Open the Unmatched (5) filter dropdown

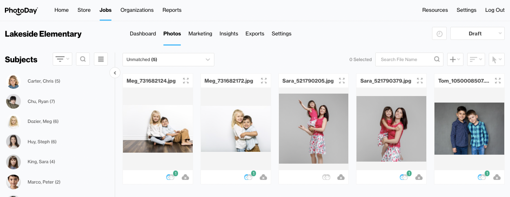tap(168, 59)
